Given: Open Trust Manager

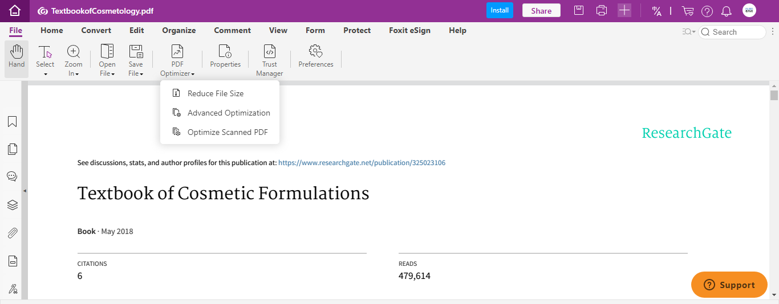Looking at the screenshot, I should click(x=270, y=60).
